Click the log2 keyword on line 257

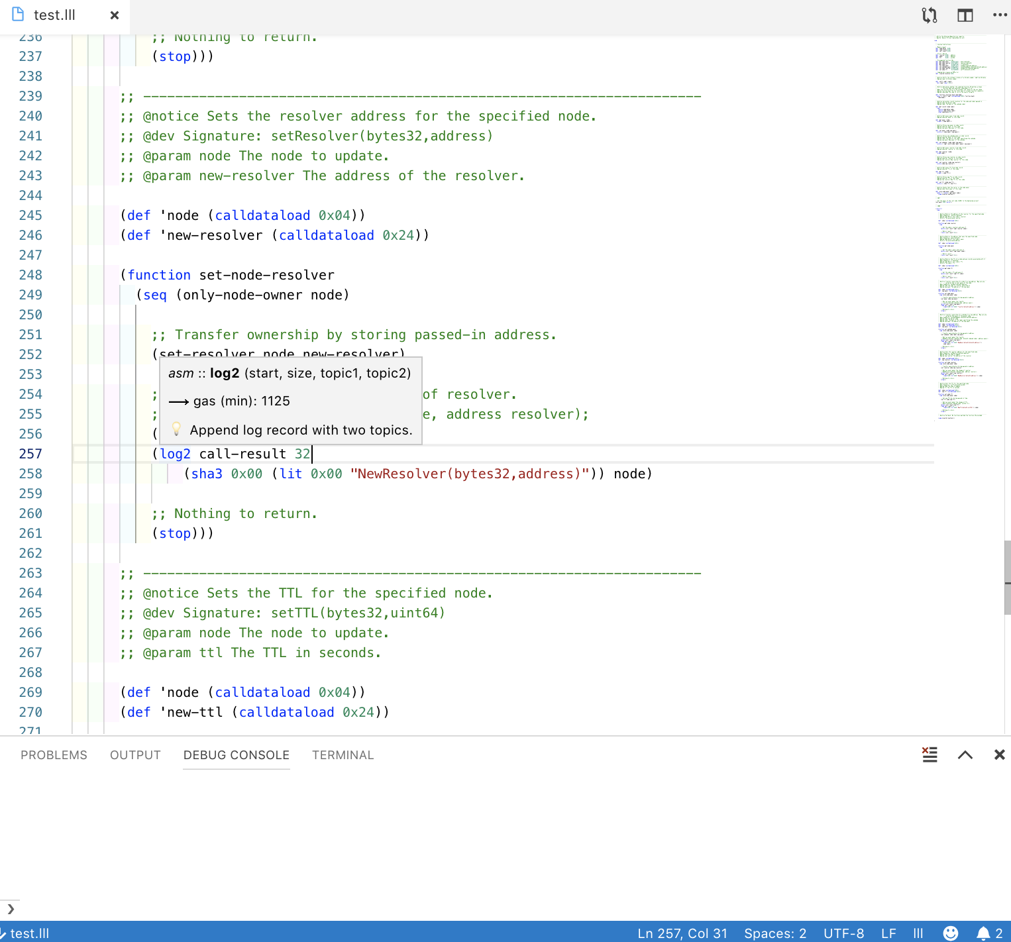(175, 454)
